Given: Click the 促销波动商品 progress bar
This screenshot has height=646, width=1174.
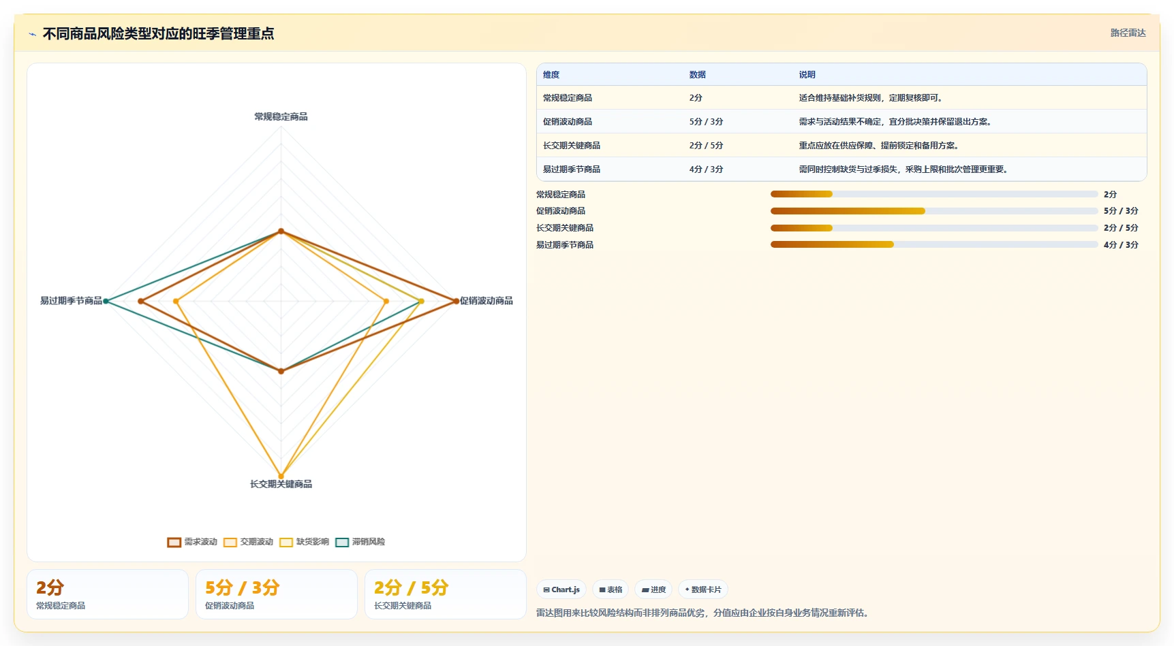Looking at the screenshot, I should pos(934,211).
